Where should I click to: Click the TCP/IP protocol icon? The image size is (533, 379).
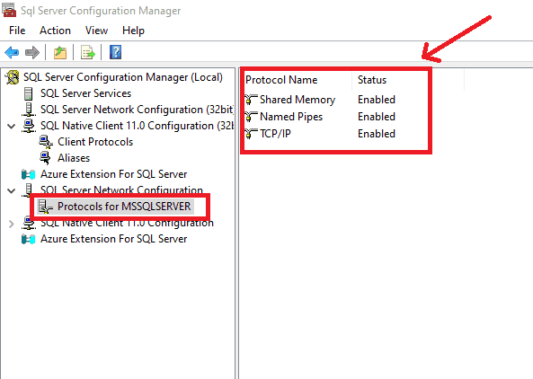point(251,134)
